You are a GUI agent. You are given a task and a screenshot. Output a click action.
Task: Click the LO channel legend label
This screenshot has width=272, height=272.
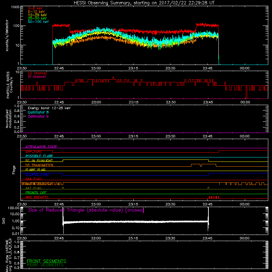pos(37,73)
